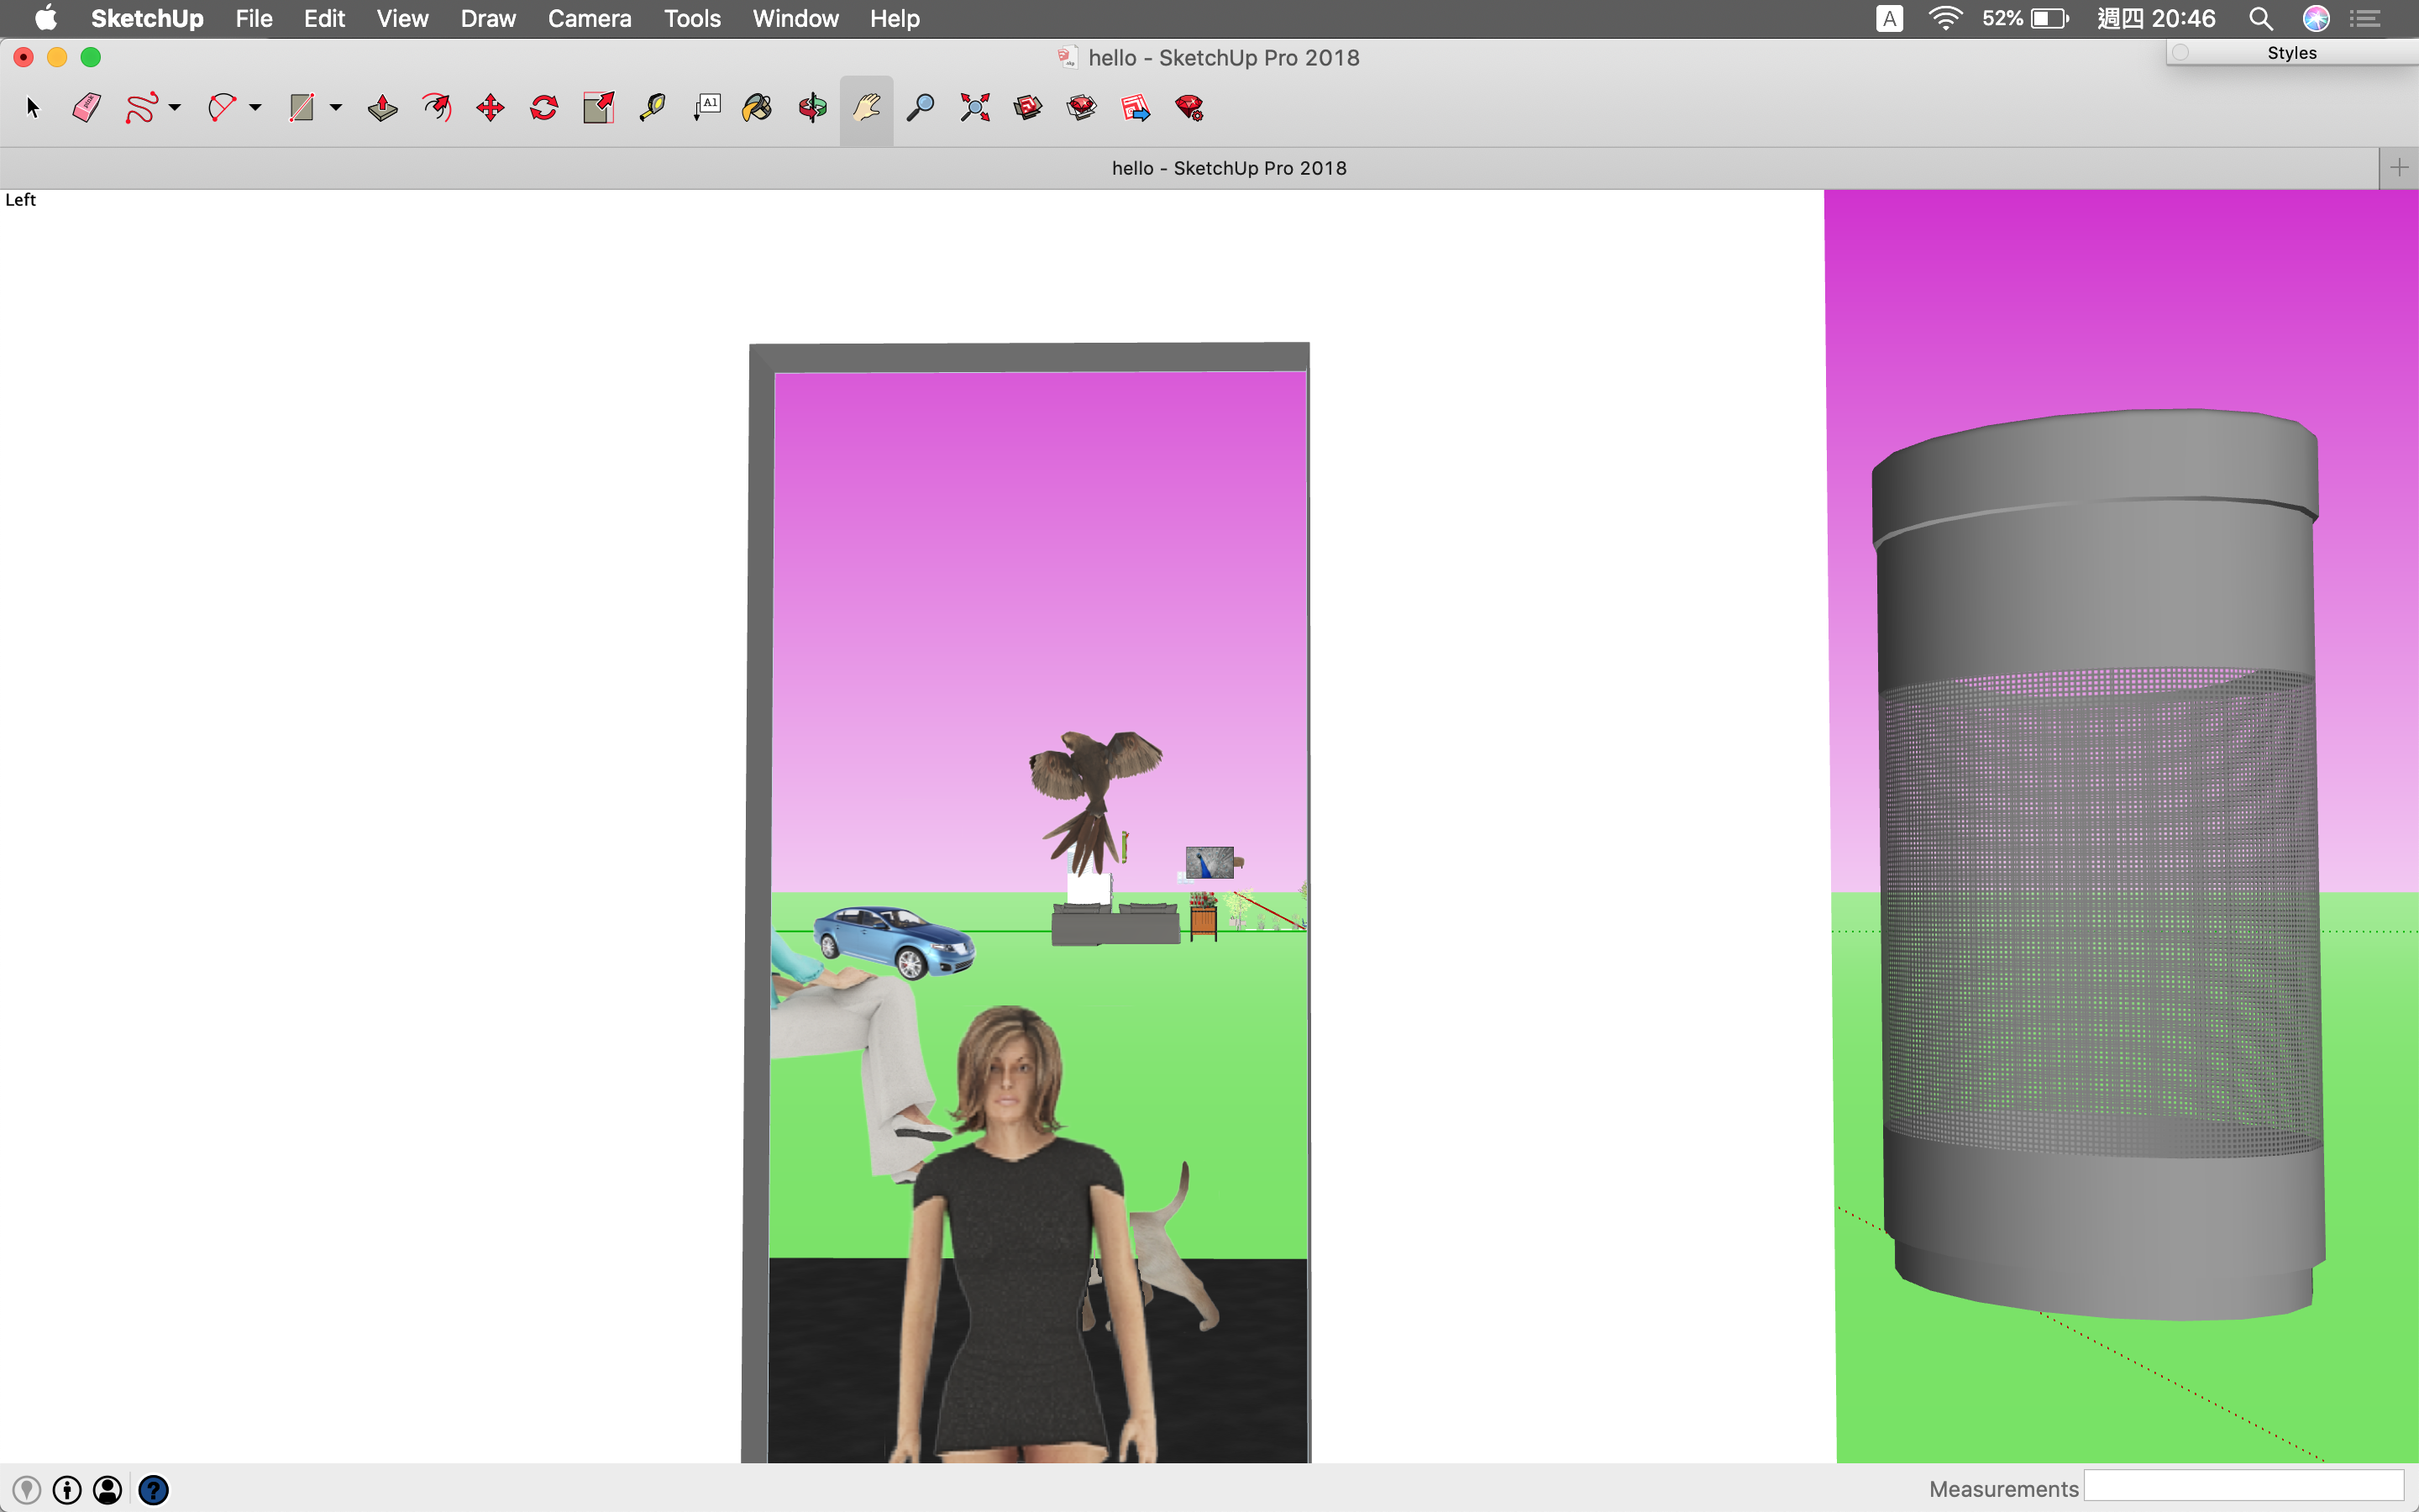
Task: Select the Paint Bucket tool
Action: point(758,108)
